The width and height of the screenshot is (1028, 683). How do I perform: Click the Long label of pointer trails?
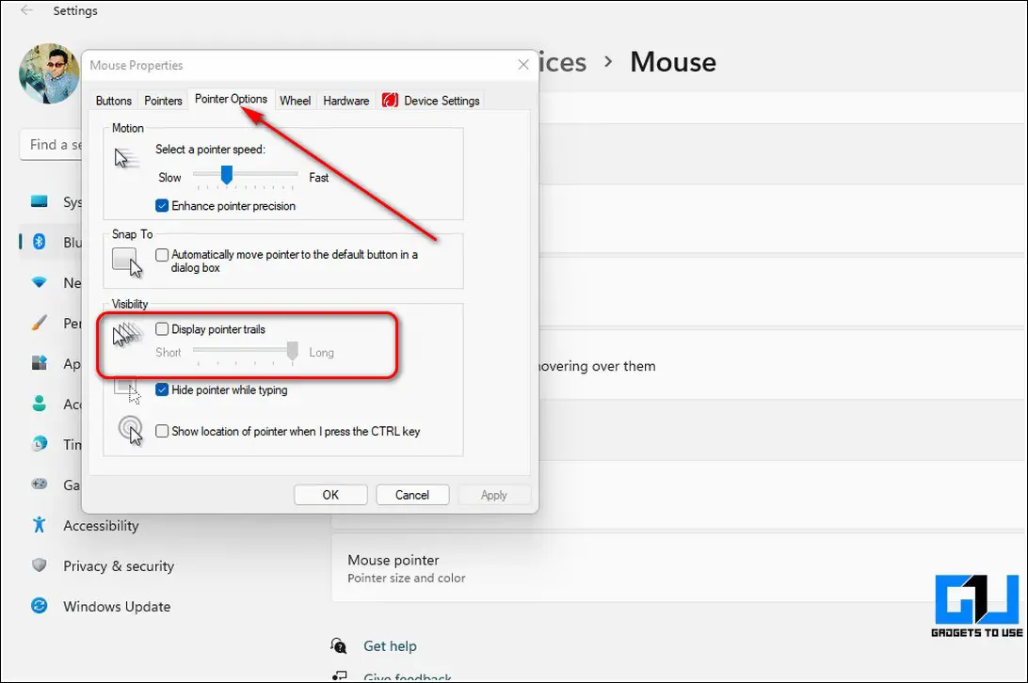coord(321,353)
